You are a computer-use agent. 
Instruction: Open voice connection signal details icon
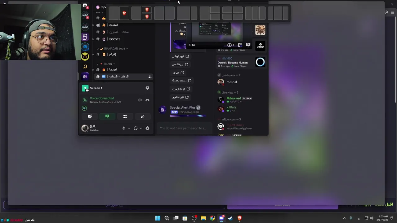(85, 100)
